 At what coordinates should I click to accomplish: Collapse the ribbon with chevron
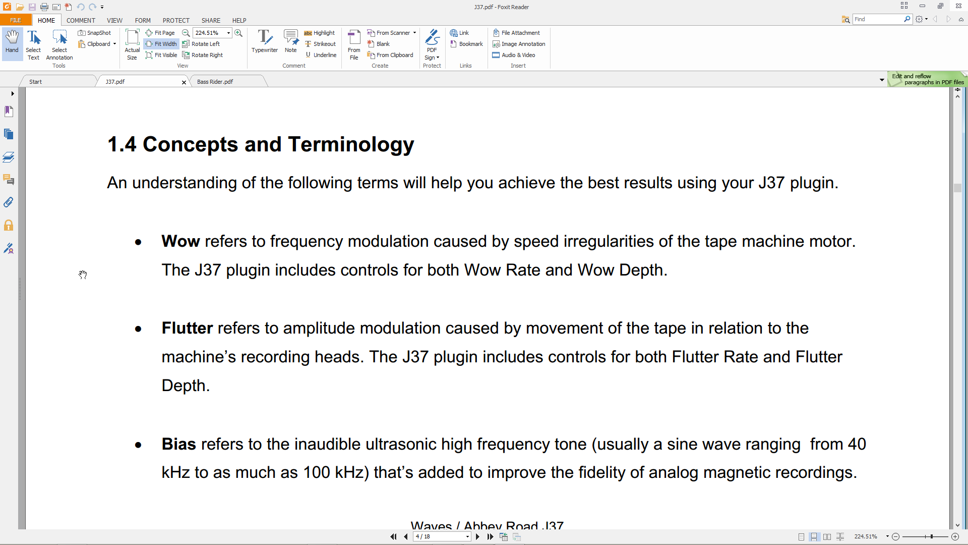(961, 19)
